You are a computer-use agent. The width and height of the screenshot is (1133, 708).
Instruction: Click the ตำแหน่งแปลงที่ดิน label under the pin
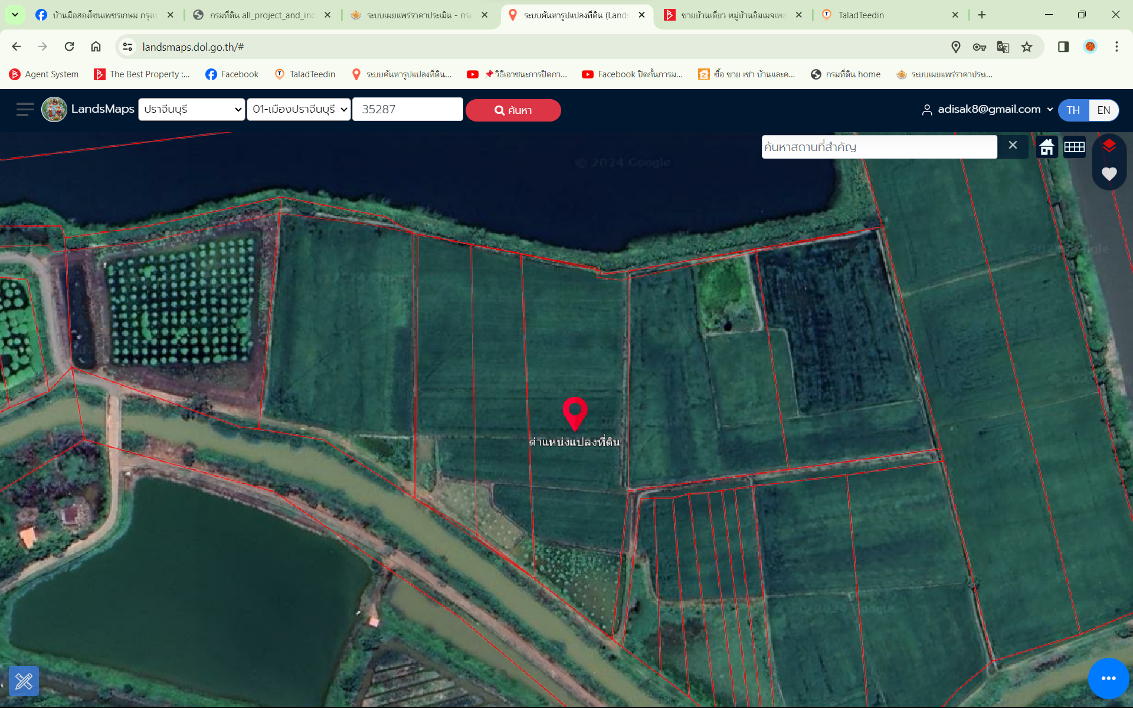pos(574,442)
